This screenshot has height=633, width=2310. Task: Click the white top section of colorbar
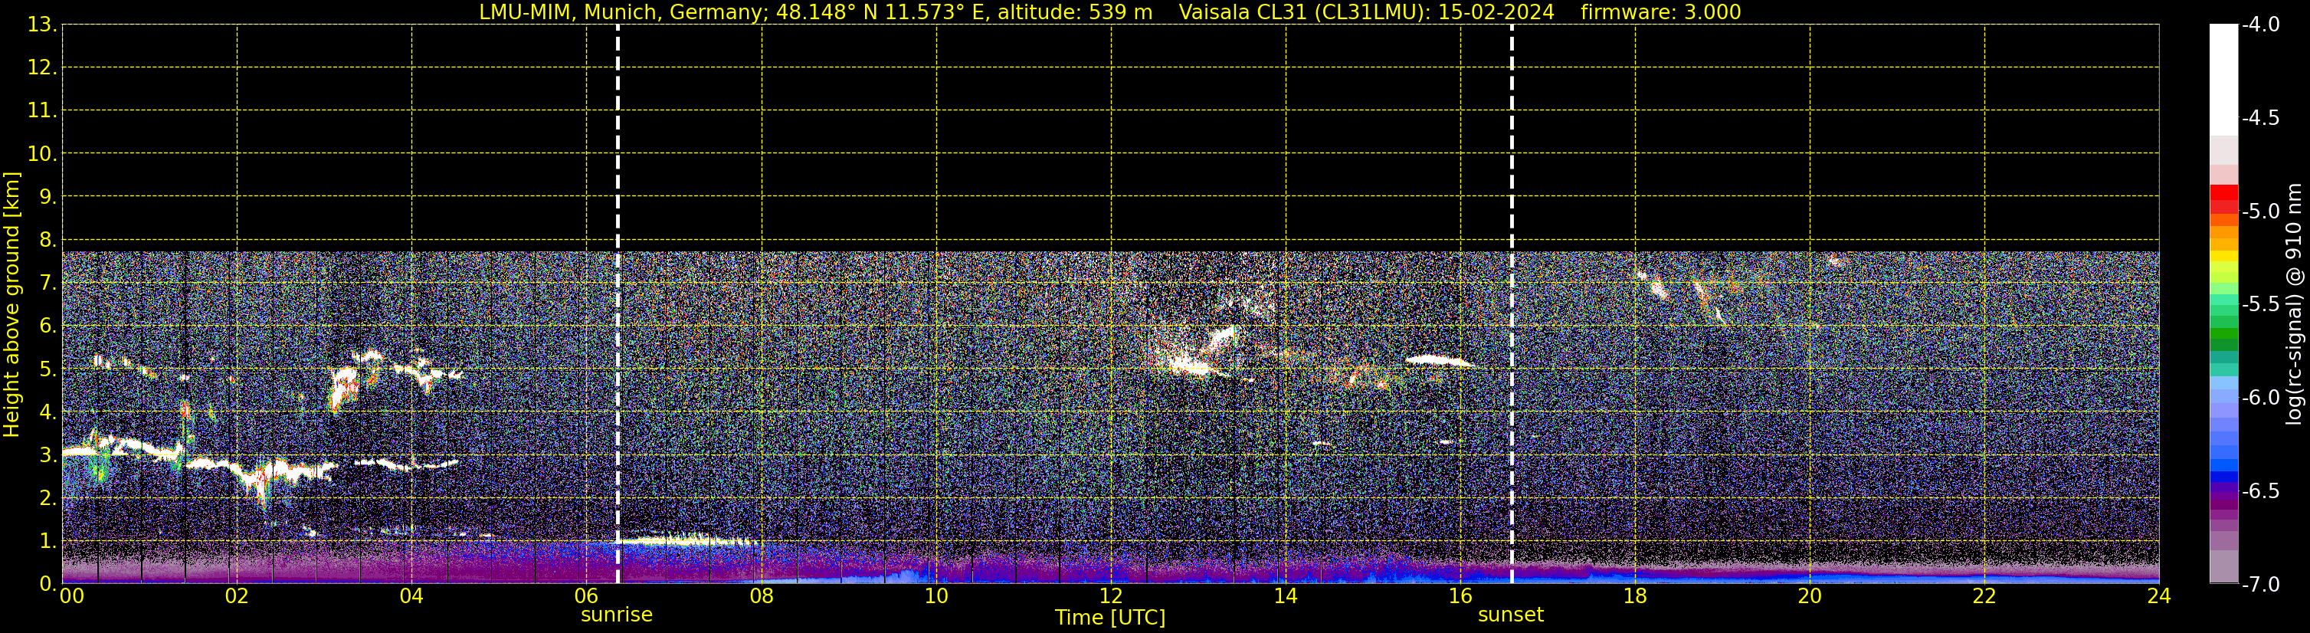tap(2224, 80)
